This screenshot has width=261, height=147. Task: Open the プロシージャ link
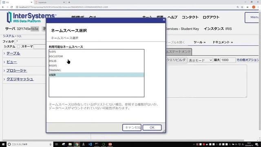pyautogui.click(x=16, y=71)
